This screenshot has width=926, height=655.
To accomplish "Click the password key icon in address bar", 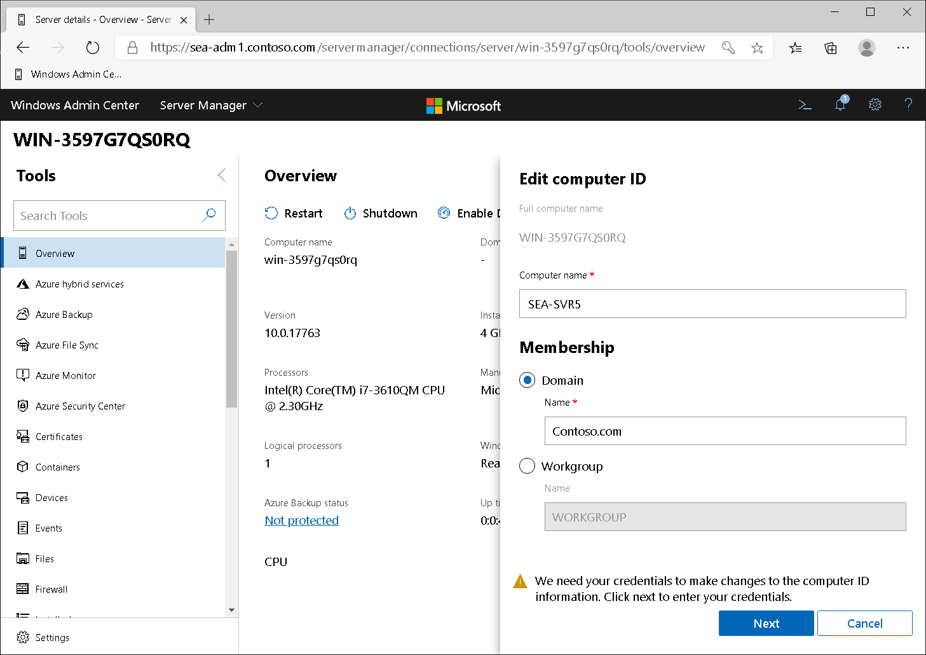I will (728, 48).
